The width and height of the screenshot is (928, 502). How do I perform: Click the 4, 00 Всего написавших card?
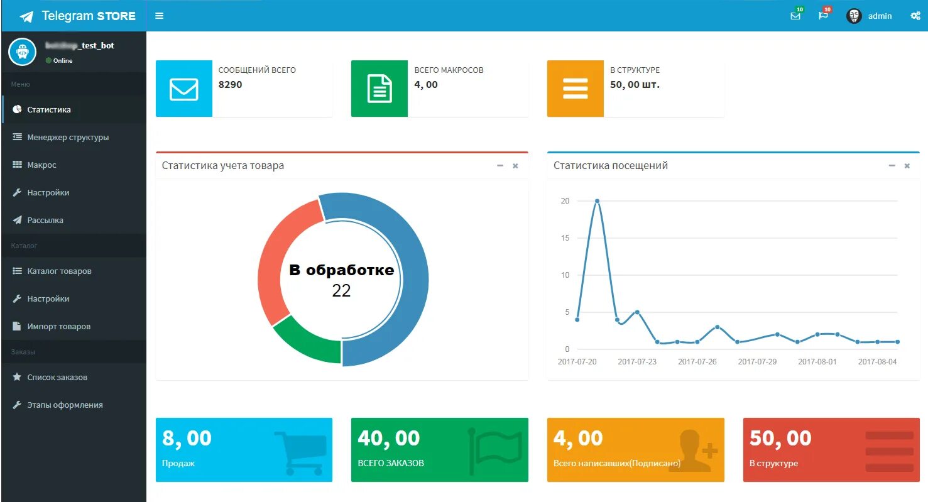tap(635, 450)
